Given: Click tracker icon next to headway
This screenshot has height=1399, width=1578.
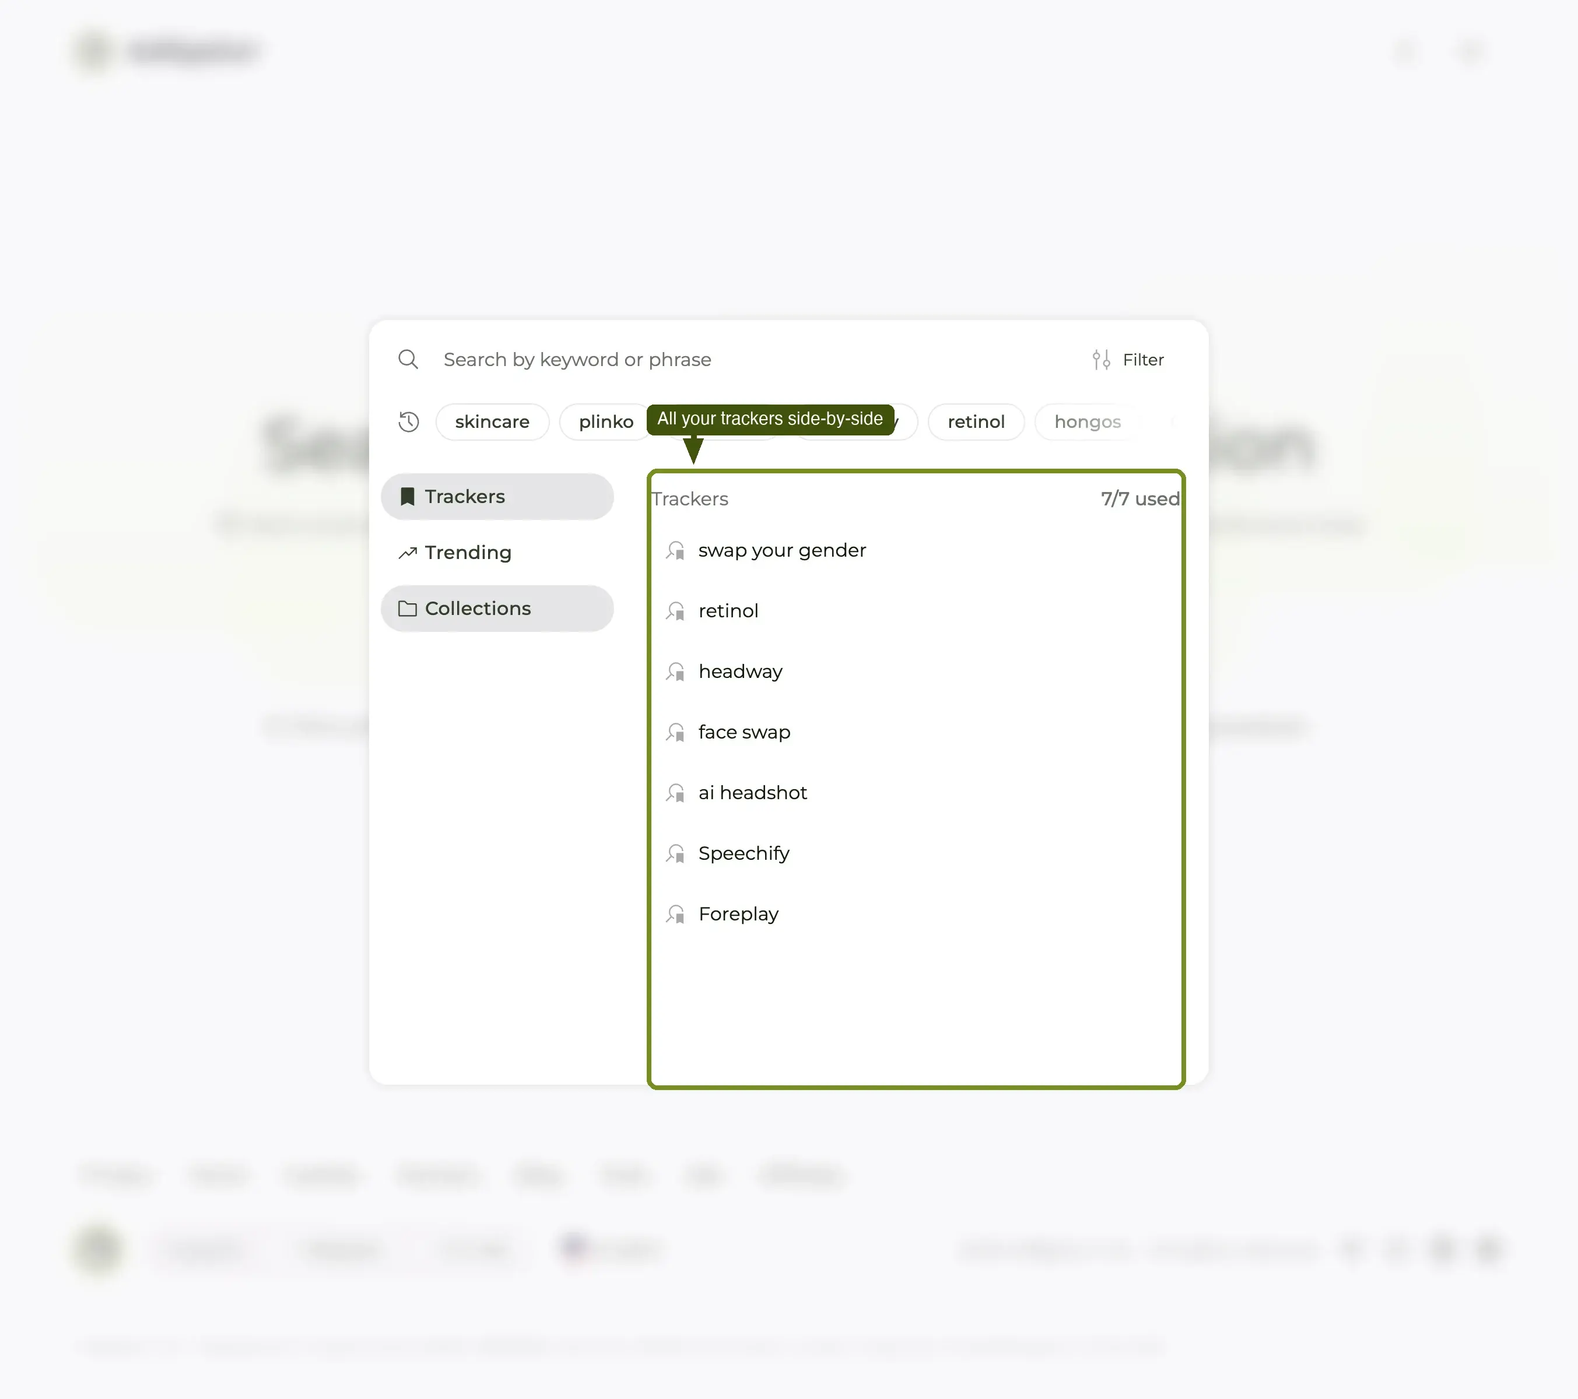Looking at the screenshot, I should [675, 672].
